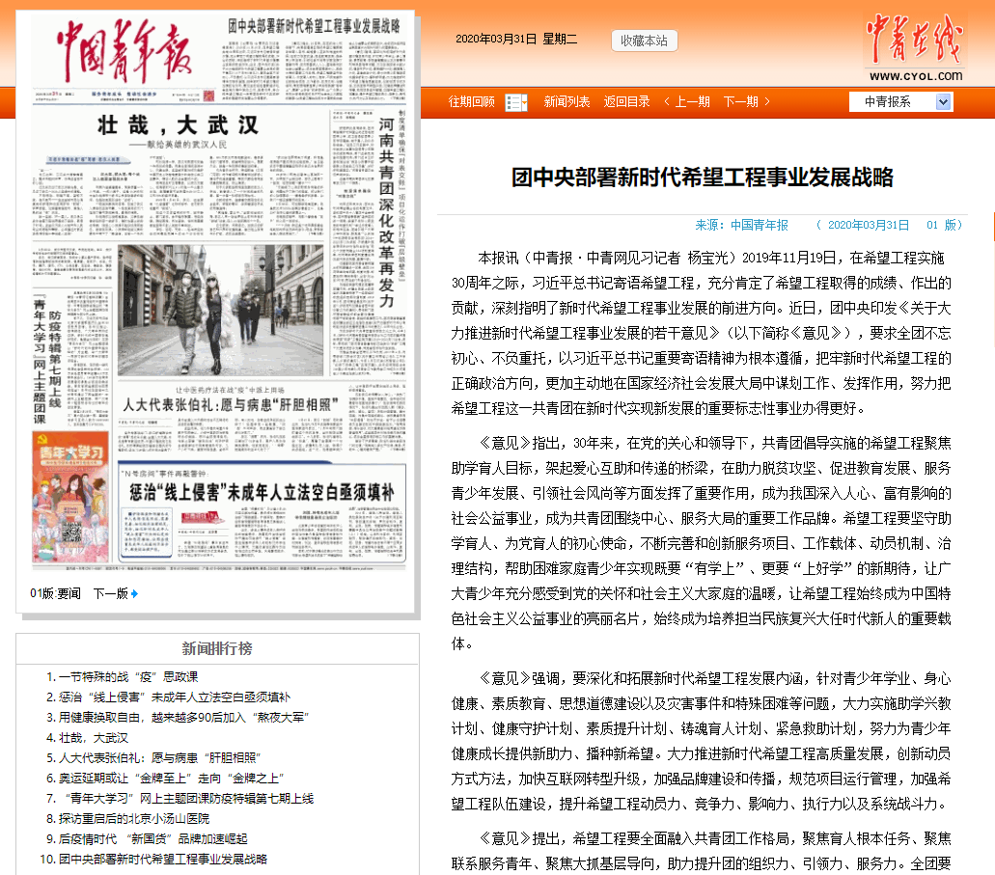Open ranking item 壮哉，大武汉
The image size is (995, 875).
(x=94, y=738)
